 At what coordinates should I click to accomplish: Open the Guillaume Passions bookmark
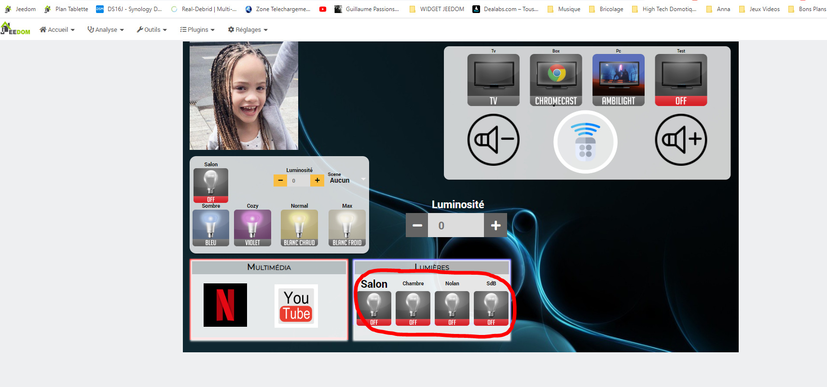[x=367, y=9]
